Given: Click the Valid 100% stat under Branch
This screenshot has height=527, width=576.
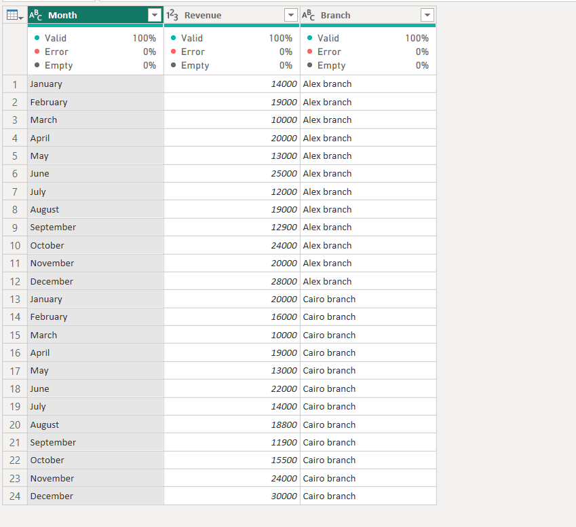Looking at the screenshot, I should tap(368, 38).
